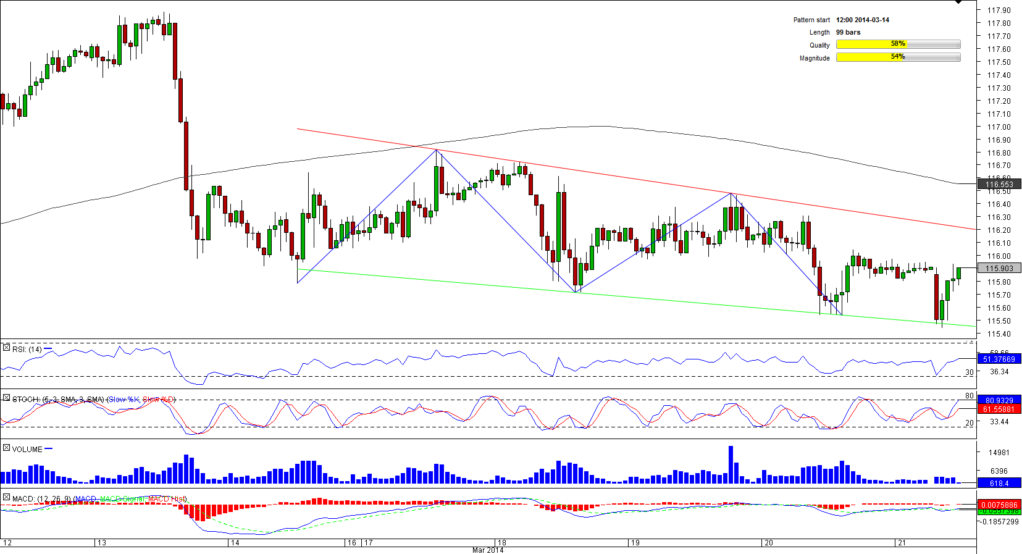Click the Magnitude 54% progress bar
The width and height of the screenshot is (1022, 554).
tap(898, 57)
